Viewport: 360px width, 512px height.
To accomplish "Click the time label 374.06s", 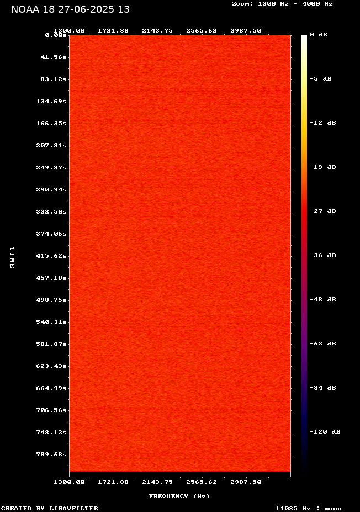I will (51, 234).
